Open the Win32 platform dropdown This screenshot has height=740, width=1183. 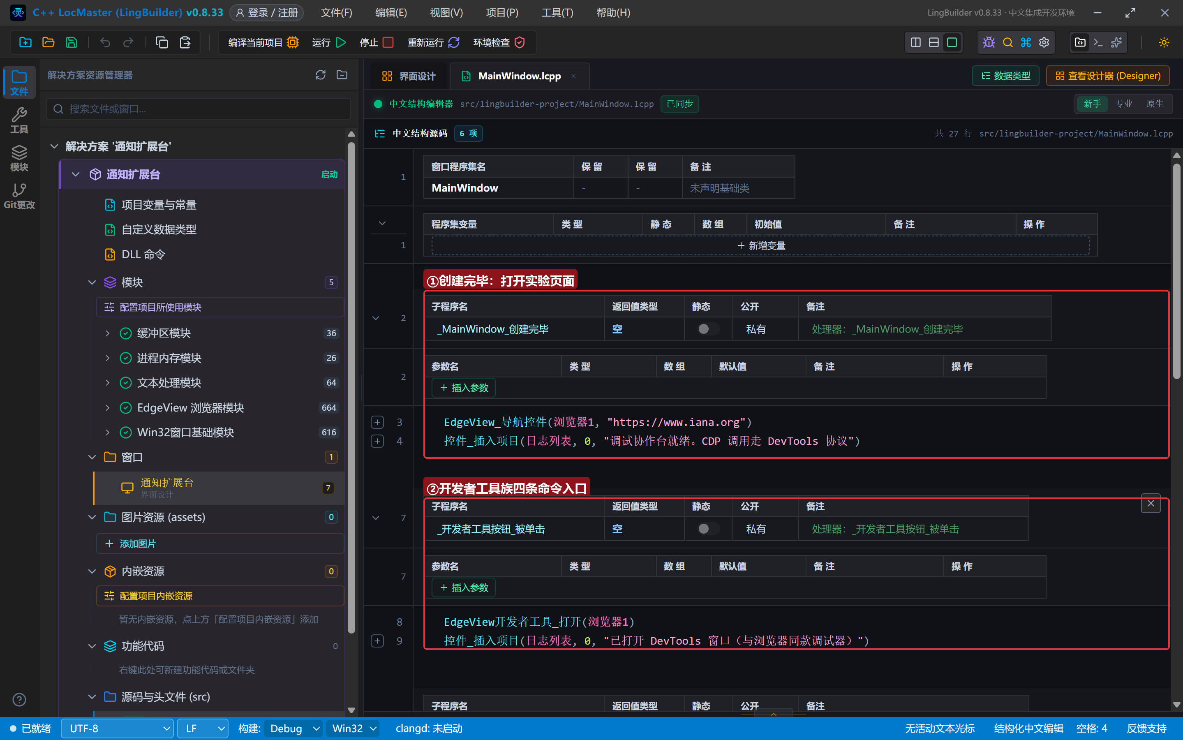pyautogui.click(x=353, y=728)
